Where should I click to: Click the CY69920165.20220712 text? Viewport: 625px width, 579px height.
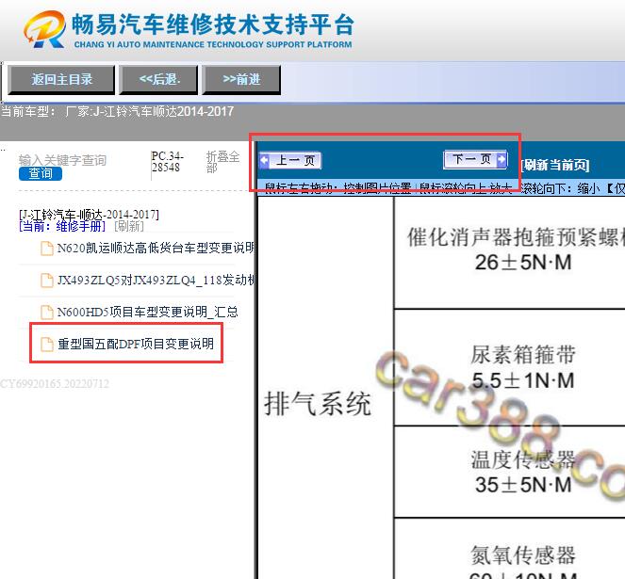click(x=55, y=384)
